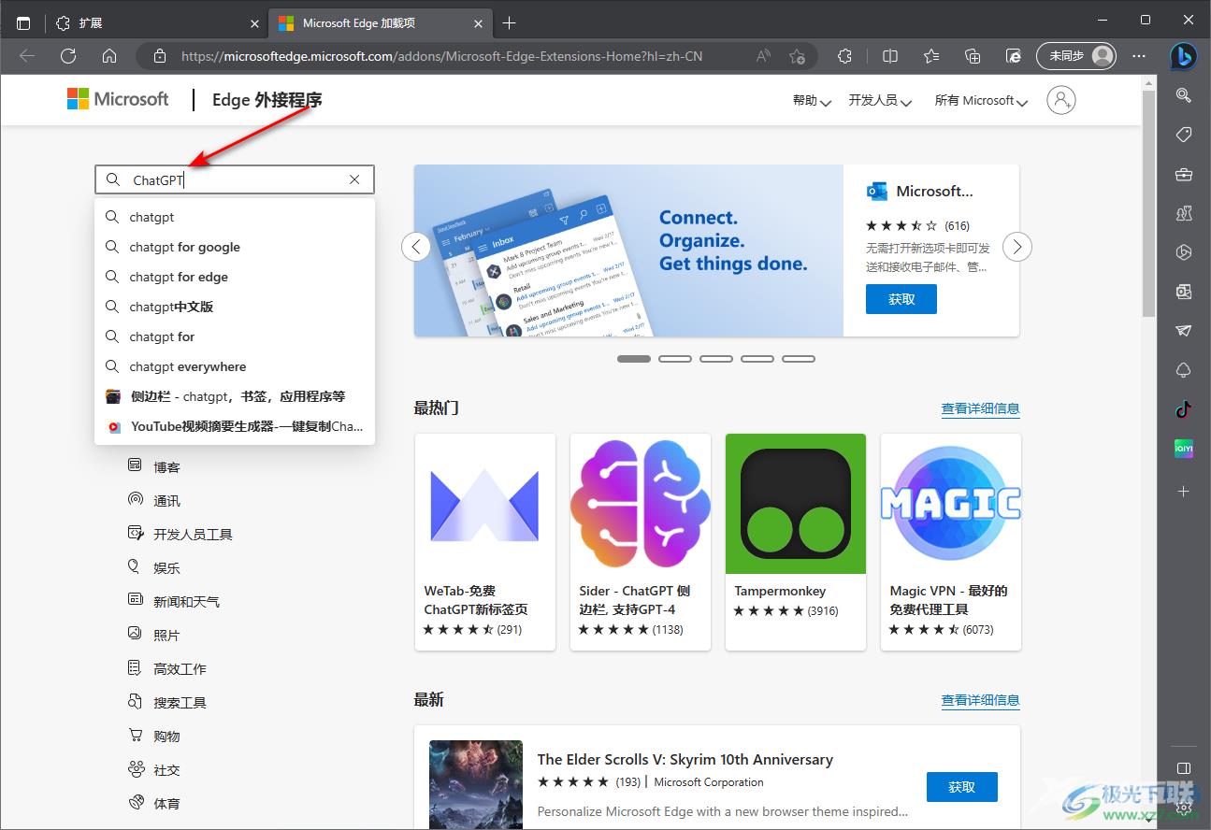The image size is (1211, 830).
Task: Open the Magic VPN extension card
Action: 951,542
